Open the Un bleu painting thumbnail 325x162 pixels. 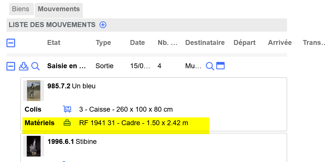pos(34,91)
